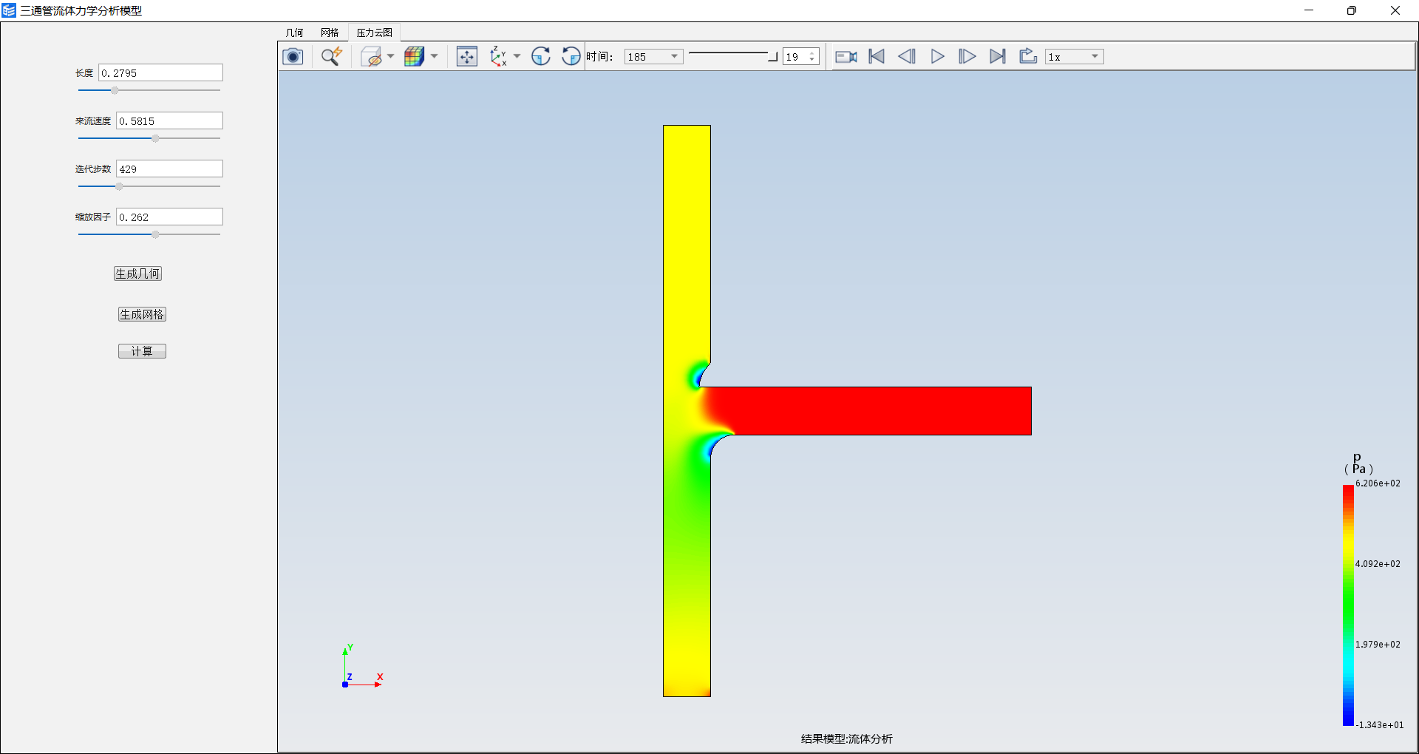Click the legend value 1.979e+02
This screenshot has width=1419, height=754.
coord(1378,645)
